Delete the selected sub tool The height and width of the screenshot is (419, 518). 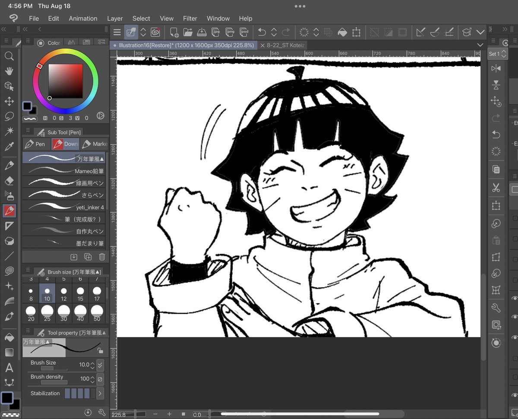102,257
